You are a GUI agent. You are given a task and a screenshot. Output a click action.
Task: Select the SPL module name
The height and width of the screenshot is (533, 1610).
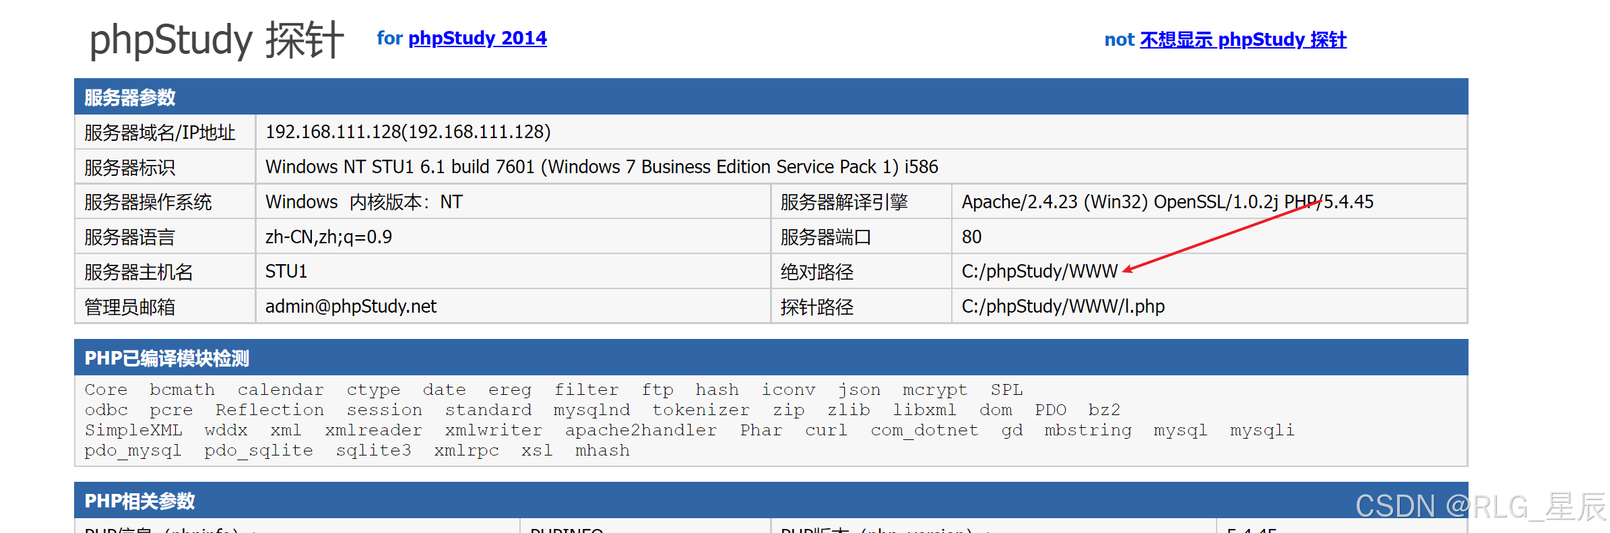click(1006, 390)
